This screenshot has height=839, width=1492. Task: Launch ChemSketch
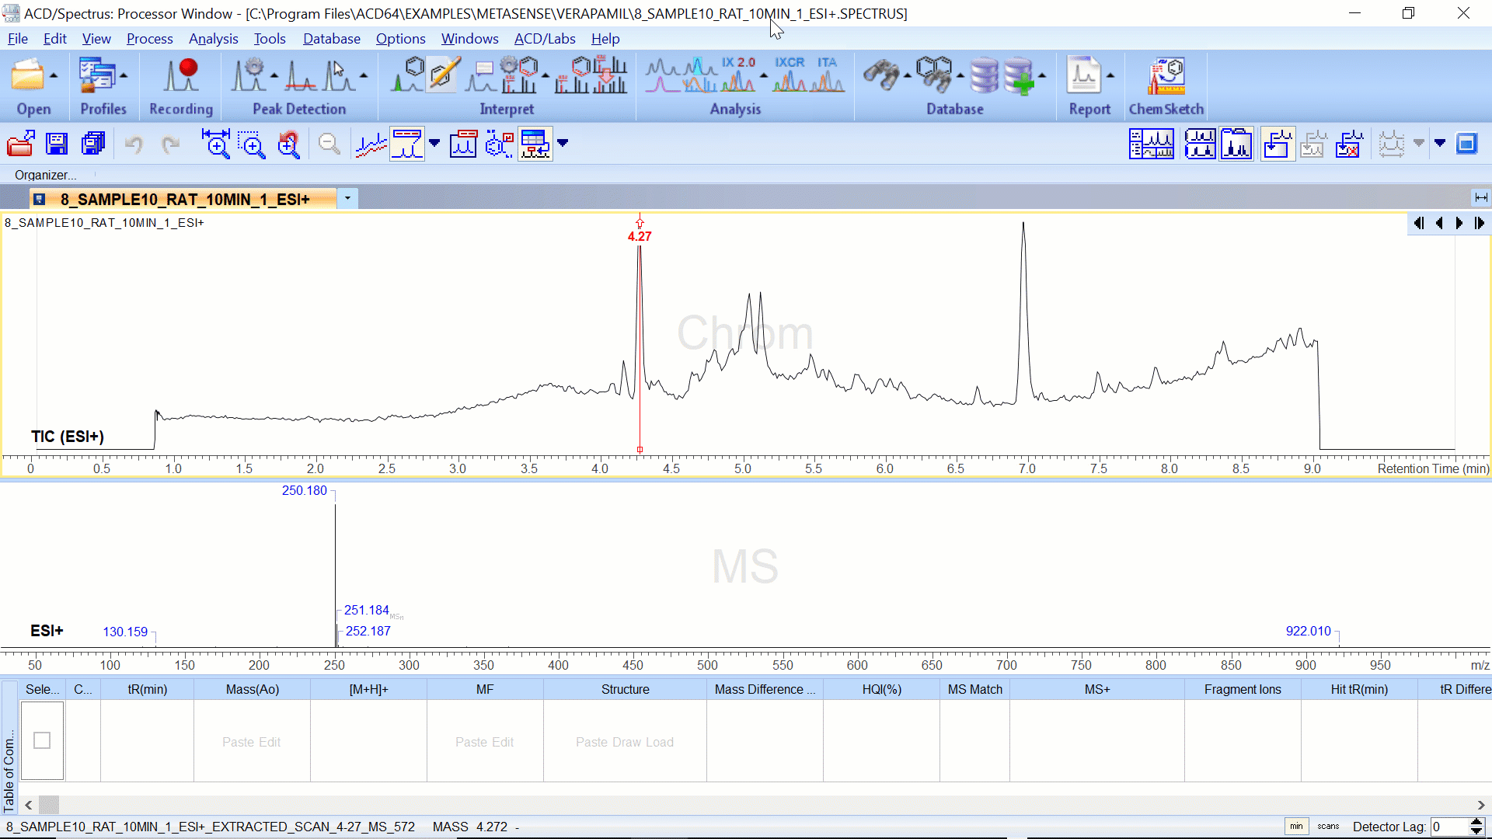click(1166, 75)
